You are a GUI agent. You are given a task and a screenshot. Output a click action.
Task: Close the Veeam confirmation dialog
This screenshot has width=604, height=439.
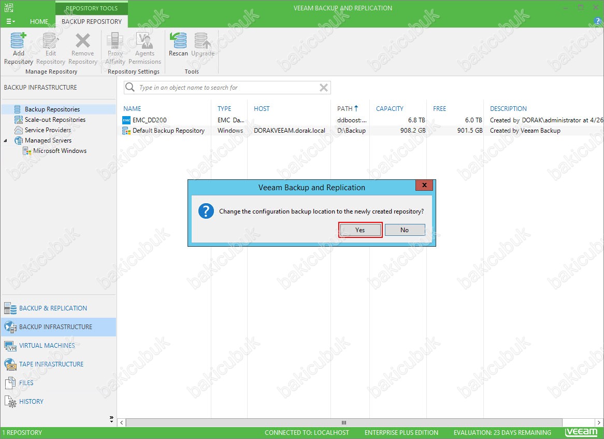pyautogui.click(x=424, y=185)
